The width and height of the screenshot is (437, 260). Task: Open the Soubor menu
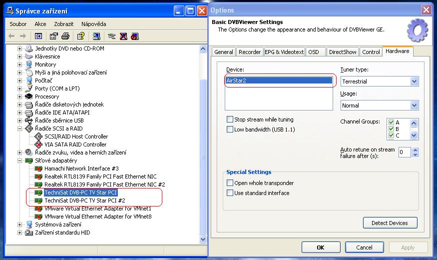[18, 24]
